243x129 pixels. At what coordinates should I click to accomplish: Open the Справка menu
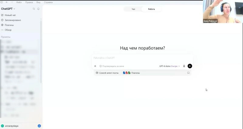point(48,2)
